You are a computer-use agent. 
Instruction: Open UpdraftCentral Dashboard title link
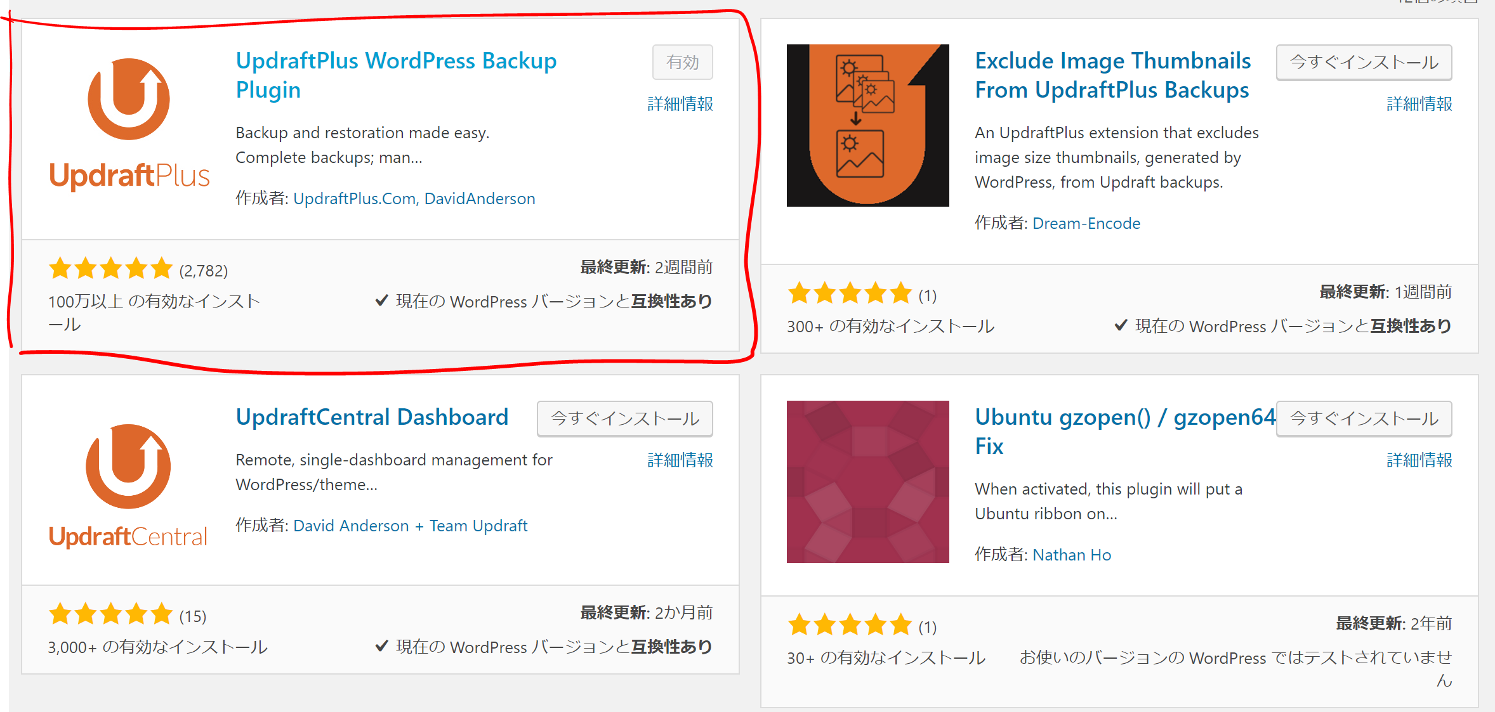(372, 417)
